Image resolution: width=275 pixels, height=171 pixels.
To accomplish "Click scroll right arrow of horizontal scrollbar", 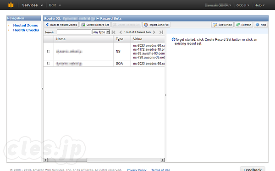I will (x=162, y=160).
